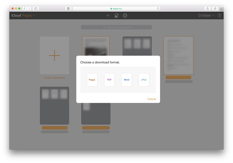Toggle the Safari sidebar
Screen dimensions: 233x163
point(36,8)
